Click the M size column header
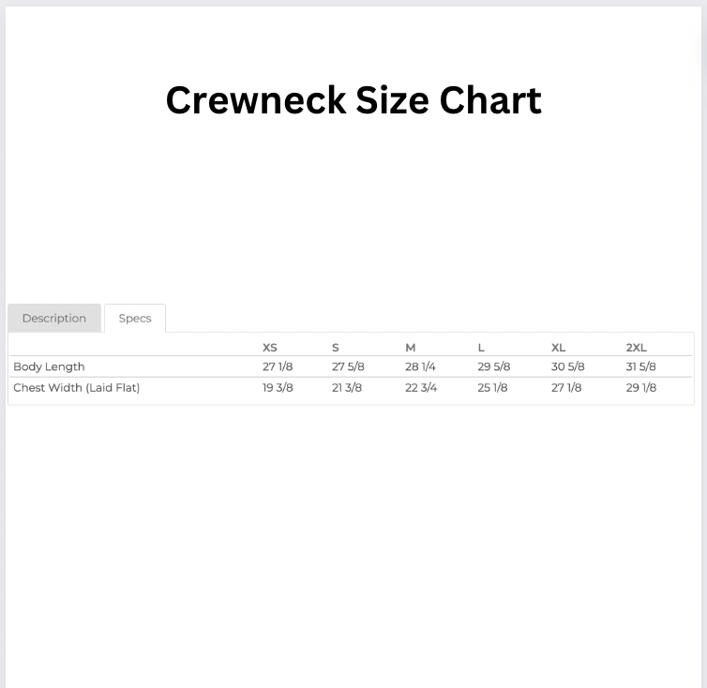 411,348
